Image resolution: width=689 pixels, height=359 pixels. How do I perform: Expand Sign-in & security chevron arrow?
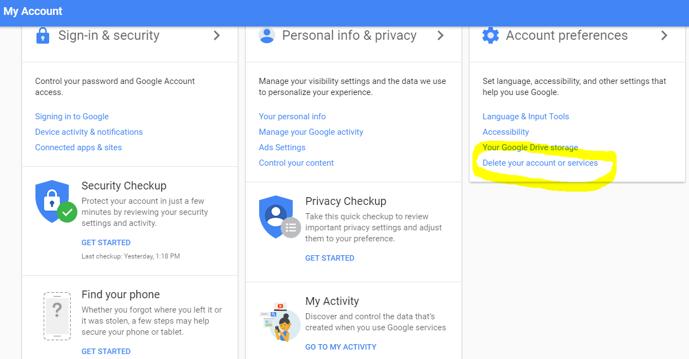pos(217,35)
